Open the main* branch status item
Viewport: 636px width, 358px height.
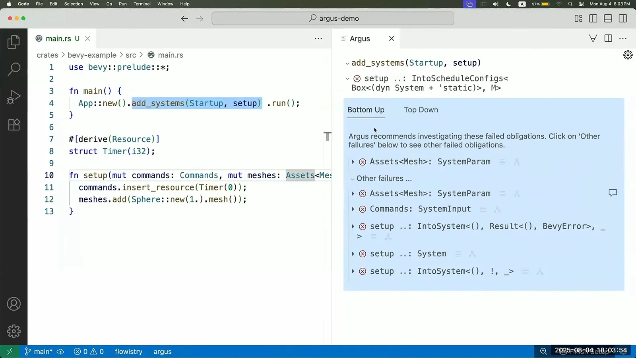point(39,352)
